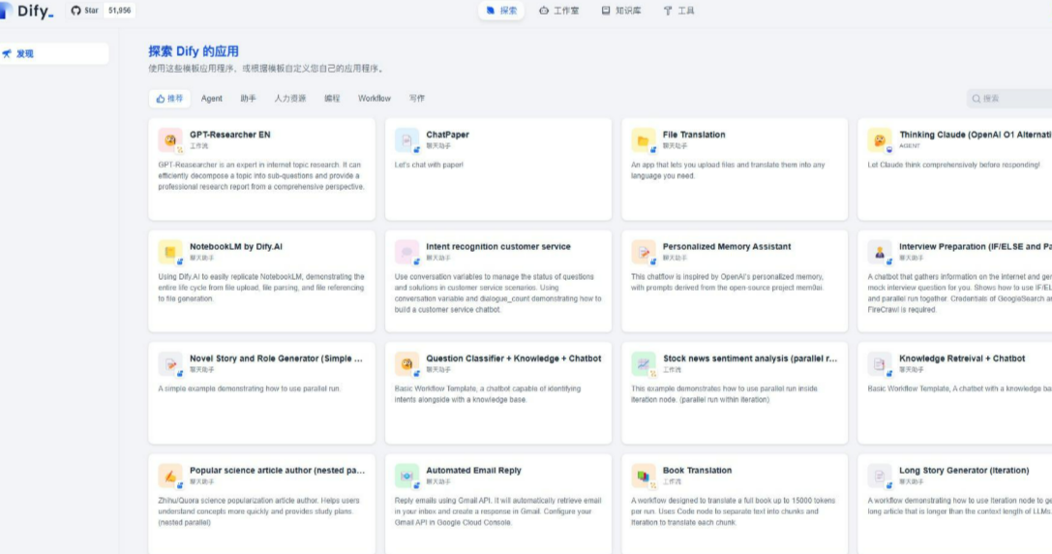Open Personalized Memory Assistant title

pyautogui.click(x=727, y=246)
